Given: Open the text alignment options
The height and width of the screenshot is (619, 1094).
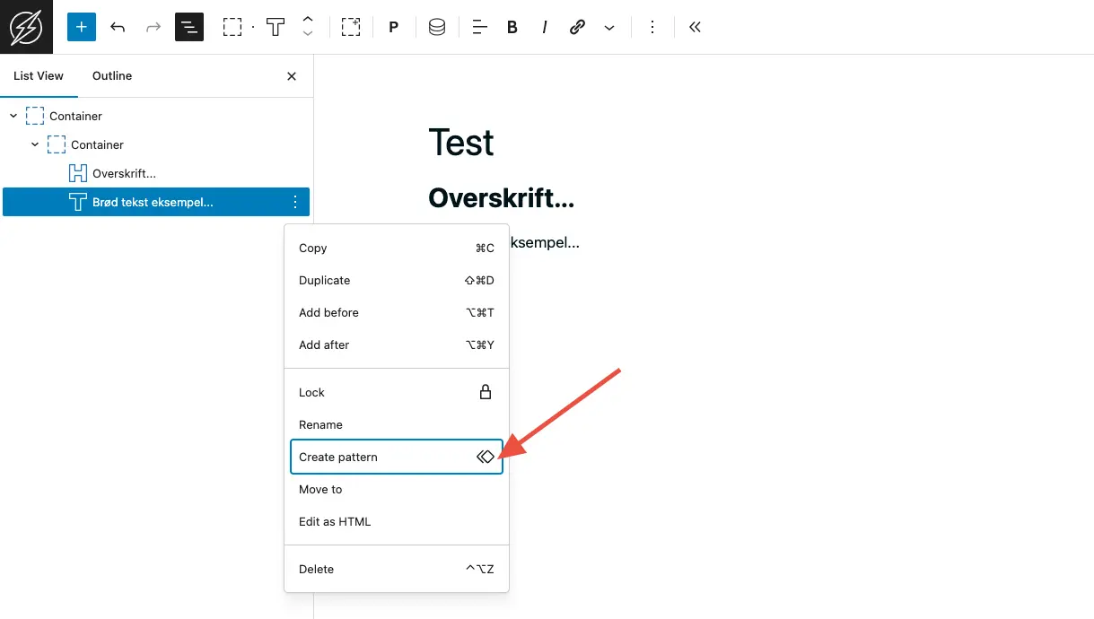Looking at the screenshot, I should coord(480,27).
